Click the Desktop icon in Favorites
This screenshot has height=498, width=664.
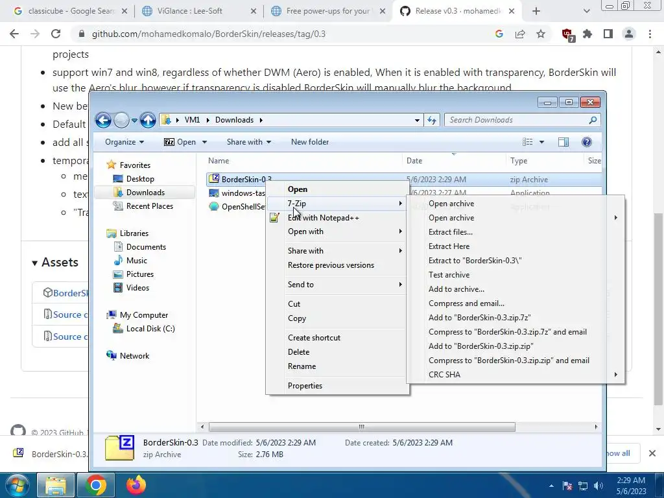[x=118, y=179]
